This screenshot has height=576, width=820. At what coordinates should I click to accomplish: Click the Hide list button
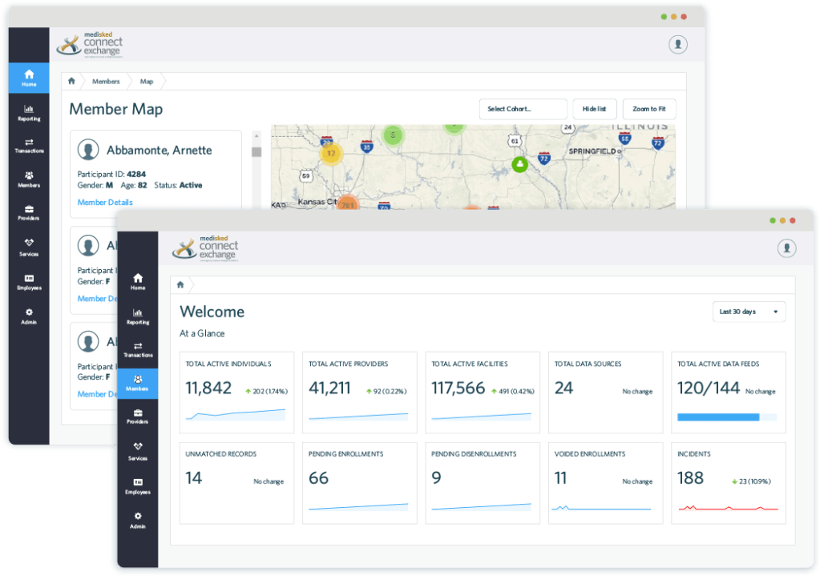click(594, 109)
